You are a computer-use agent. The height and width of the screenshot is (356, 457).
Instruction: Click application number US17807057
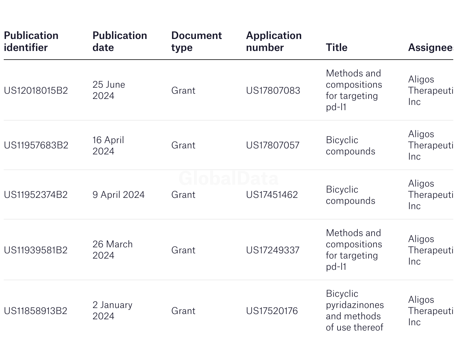tap(273, 145)
